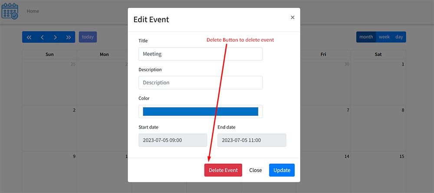The width and height of the screenshot is (434, 193).
Task: Go to previous month arrow
Action: coord(42,37)
